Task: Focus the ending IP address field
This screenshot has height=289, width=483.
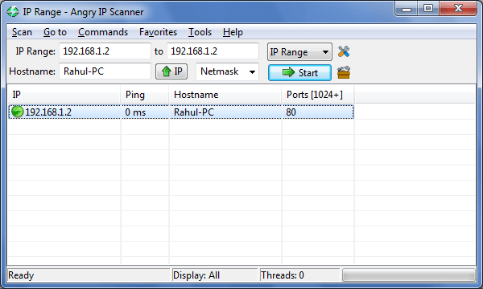Action: [213, 51]
